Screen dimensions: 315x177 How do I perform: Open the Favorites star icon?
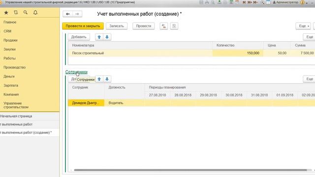(x=6, y=12)
